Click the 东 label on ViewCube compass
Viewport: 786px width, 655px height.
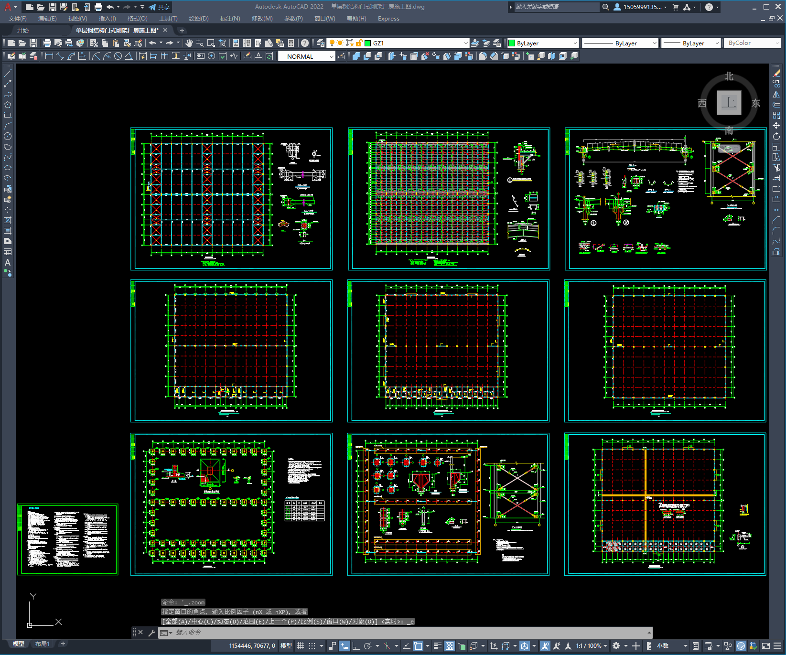tap(755, 103)
